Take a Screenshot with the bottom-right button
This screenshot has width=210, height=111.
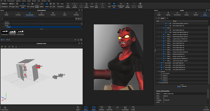206,108
